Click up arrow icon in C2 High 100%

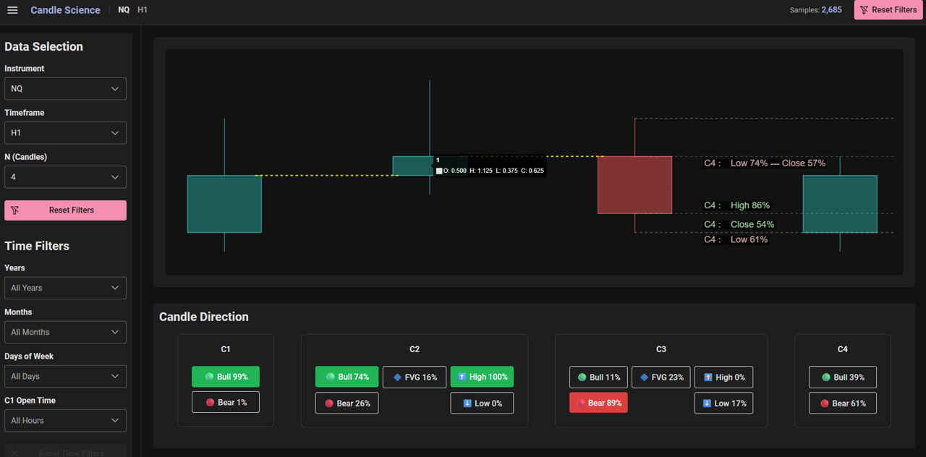[462, 377]
